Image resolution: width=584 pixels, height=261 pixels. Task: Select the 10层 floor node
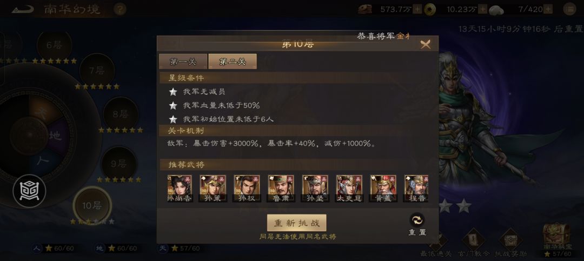pos(92,206)
